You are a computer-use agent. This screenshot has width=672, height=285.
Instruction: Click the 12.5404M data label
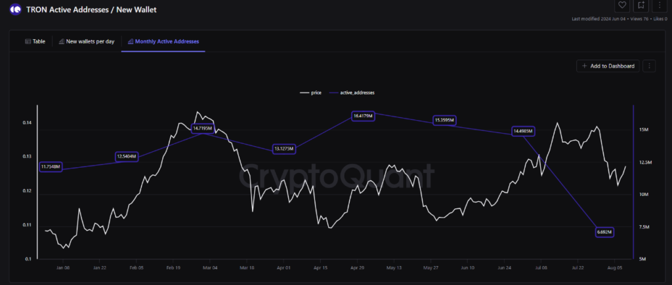(127, 157)
